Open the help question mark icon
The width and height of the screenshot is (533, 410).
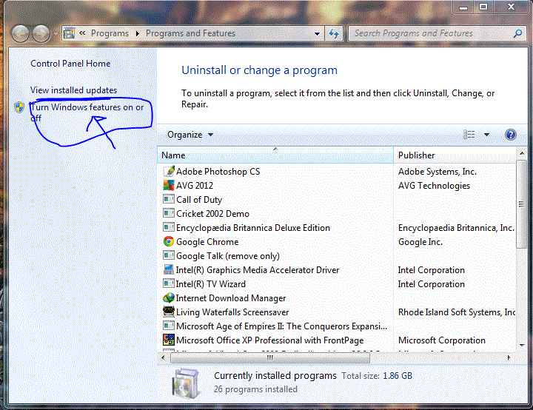pos(510,135)
